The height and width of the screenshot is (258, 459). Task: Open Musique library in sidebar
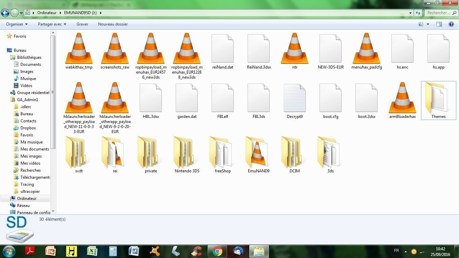point(28,78)
